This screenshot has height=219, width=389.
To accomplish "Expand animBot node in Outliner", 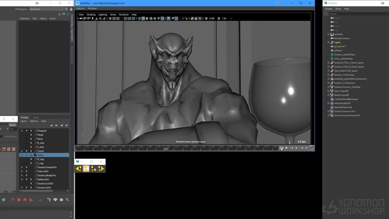I will coord(328,34).
